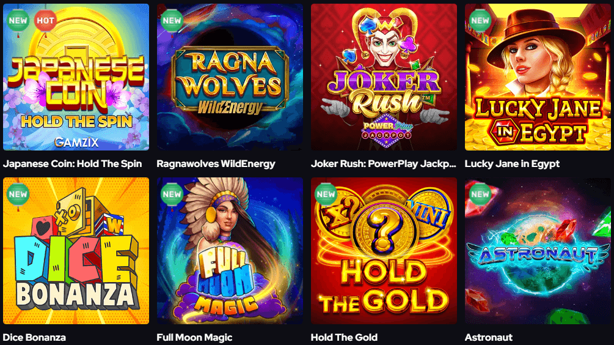This screenshot has height=345, width=614.
Task: Open the Japanese Coin game thumbnail
Action: click(76, 77)
